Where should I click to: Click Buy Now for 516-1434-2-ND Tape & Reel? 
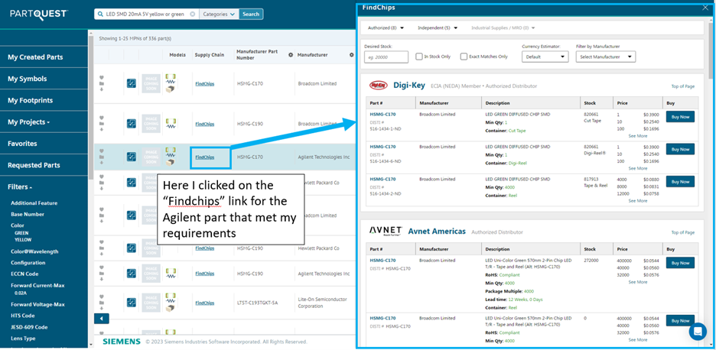[x=680, y=182]
